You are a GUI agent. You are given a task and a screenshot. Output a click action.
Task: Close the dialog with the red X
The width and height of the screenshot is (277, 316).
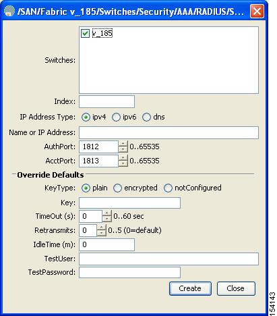point(257,11)
